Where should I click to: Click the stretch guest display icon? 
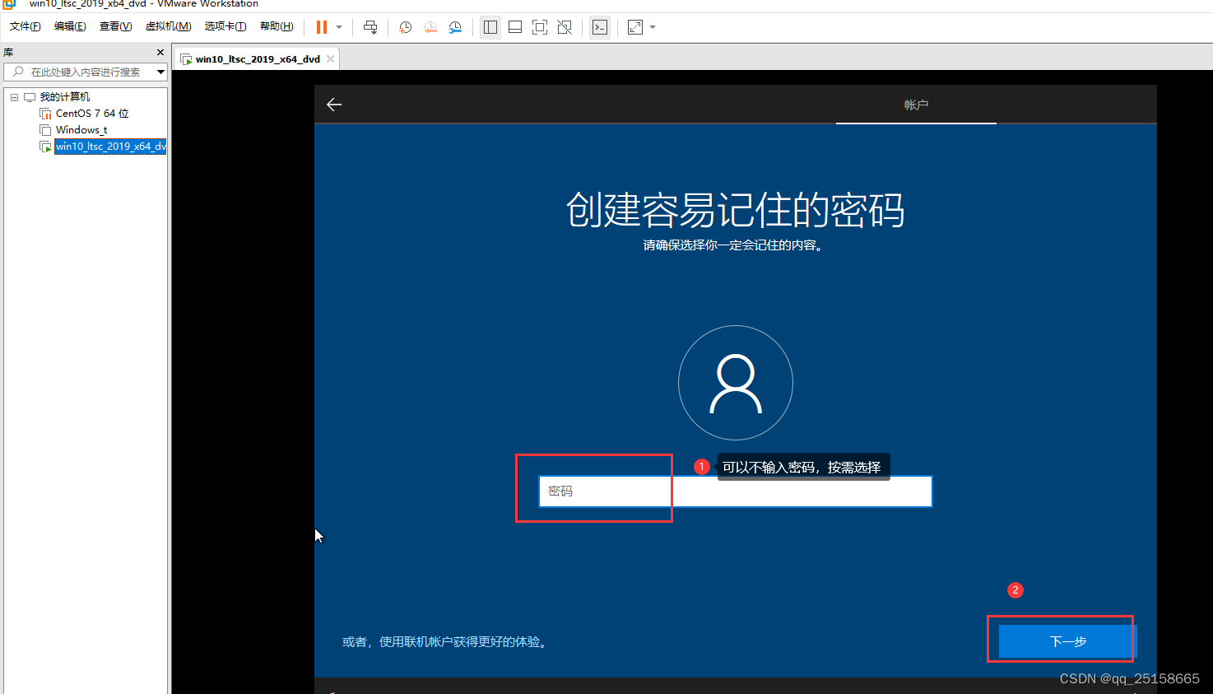[x=635, y=27]
